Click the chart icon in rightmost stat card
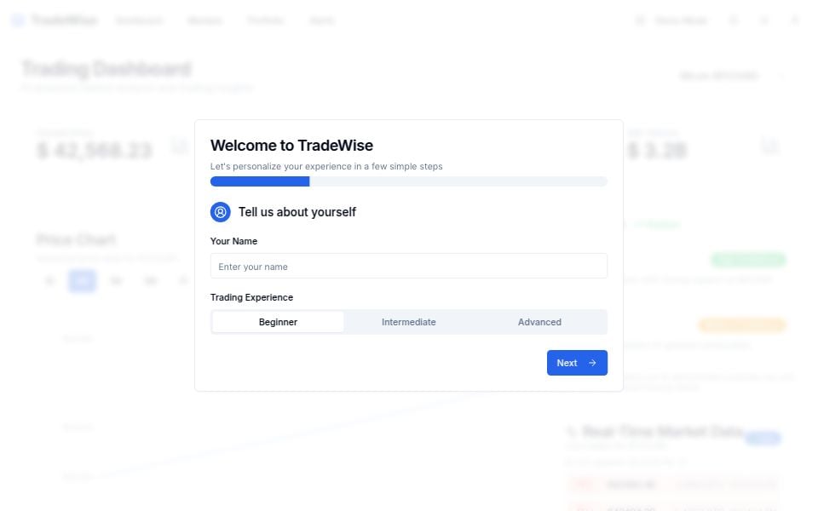The height and width of the screenshot is (511, 818). [769, 147]
